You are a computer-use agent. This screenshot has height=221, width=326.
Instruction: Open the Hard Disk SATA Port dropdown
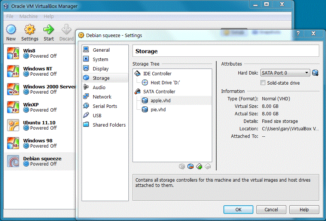point(285,73)
